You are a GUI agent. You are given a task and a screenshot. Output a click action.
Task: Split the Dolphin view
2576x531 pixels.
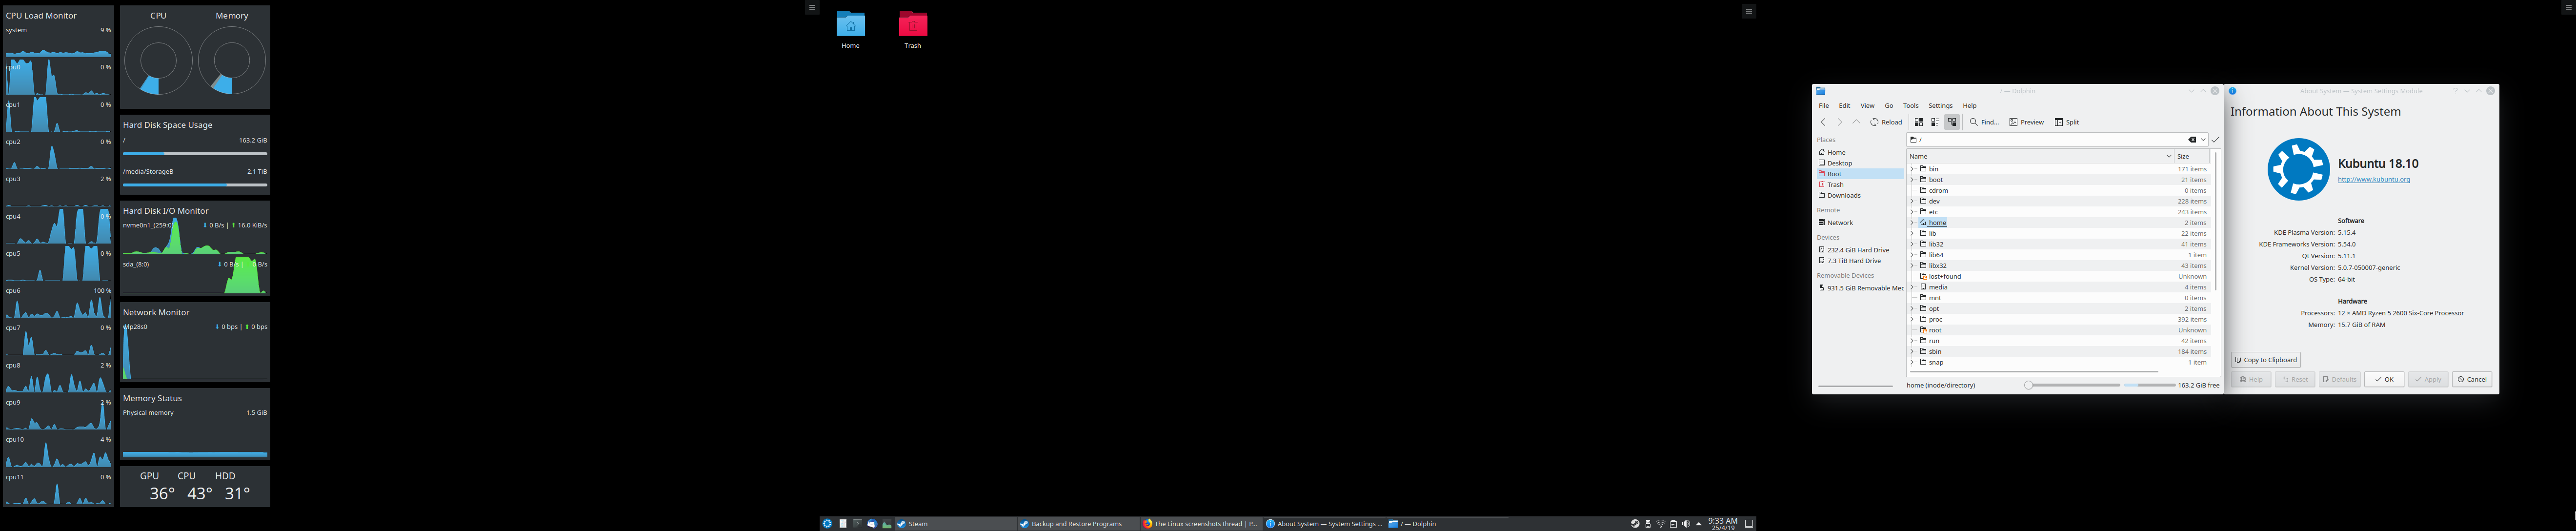pyautogui.click(x=2067, y=122)
